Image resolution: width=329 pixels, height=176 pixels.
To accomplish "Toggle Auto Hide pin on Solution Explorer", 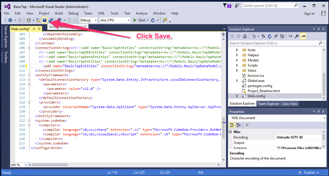I will pyautogui.click(x=318, y=29).
